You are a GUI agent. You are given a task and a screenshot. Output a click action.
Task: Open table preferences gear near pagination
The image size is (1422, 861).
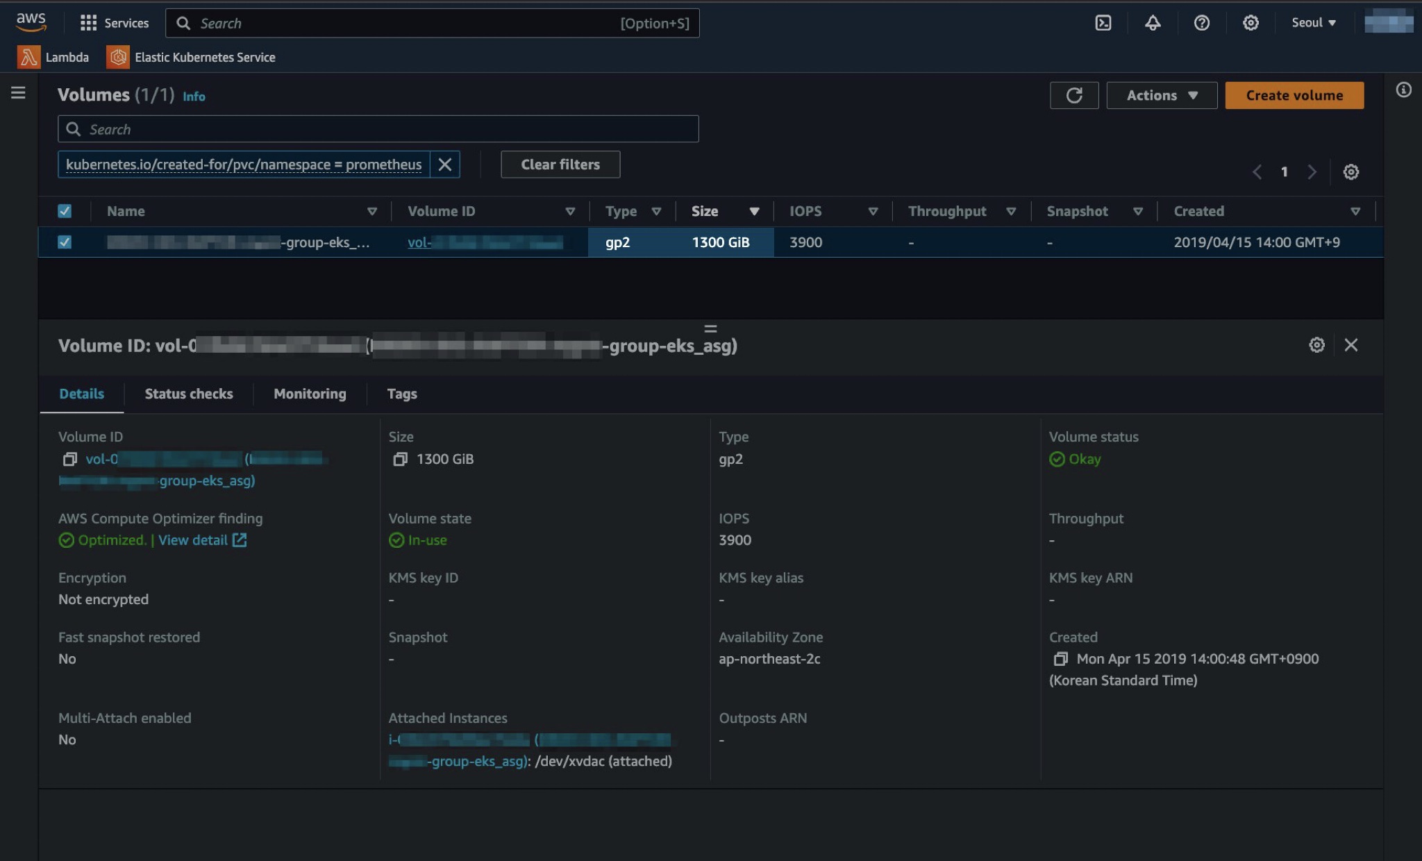pyautogui.click(x=1350, y=172)
